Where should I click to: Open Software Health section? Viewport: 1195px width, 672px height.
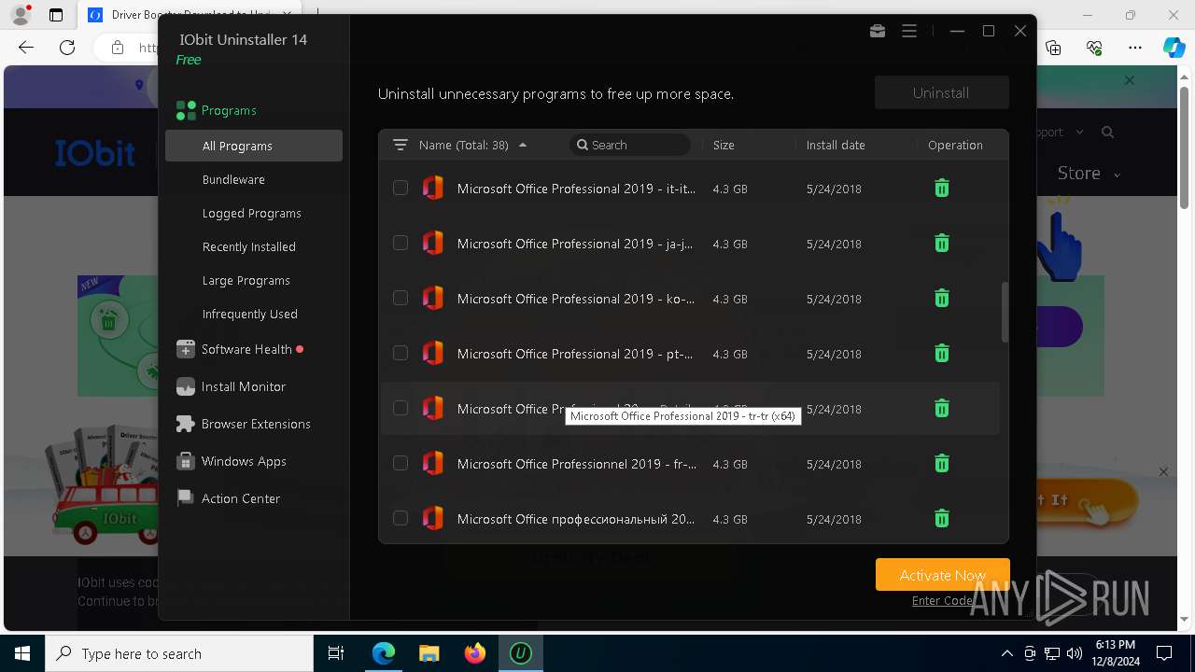point(246,349)
